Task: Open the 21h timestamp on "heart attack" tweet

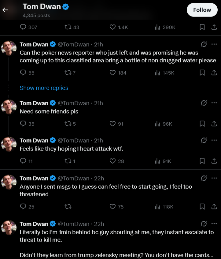Action: click(x=98, y=140)
